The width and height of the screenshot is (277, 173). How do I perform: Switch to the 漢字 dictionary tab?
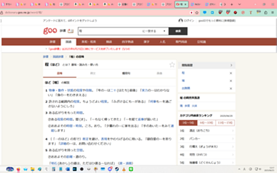tap(146, 42)
